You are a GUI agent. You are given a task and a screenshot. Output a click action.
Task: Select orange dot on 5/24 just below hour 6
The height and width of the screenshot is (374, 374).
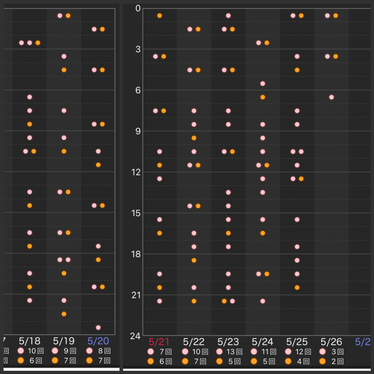point(263,97)
